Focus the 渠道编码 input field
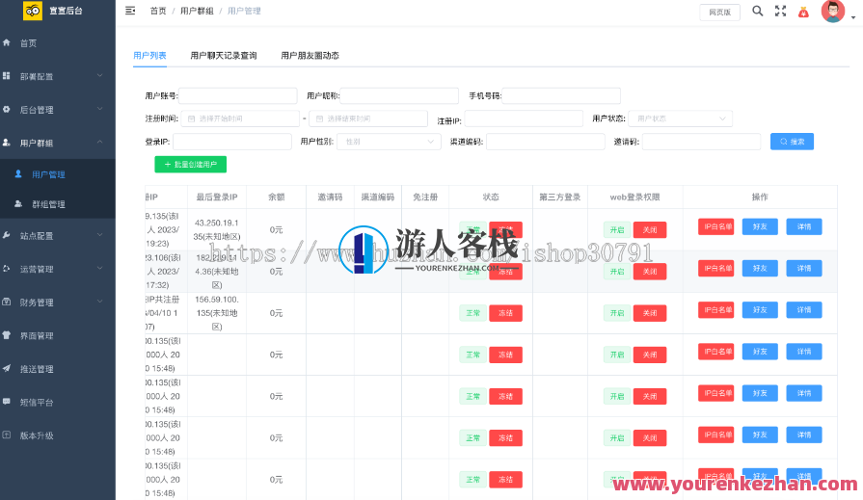Image resolution: width=863 pixels, height=500 pixels. click(546, 142)
